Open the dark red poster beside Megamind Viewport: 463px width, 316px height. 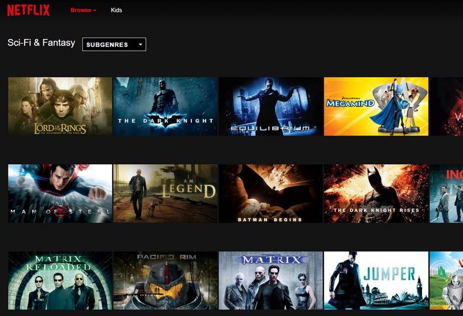446,106
